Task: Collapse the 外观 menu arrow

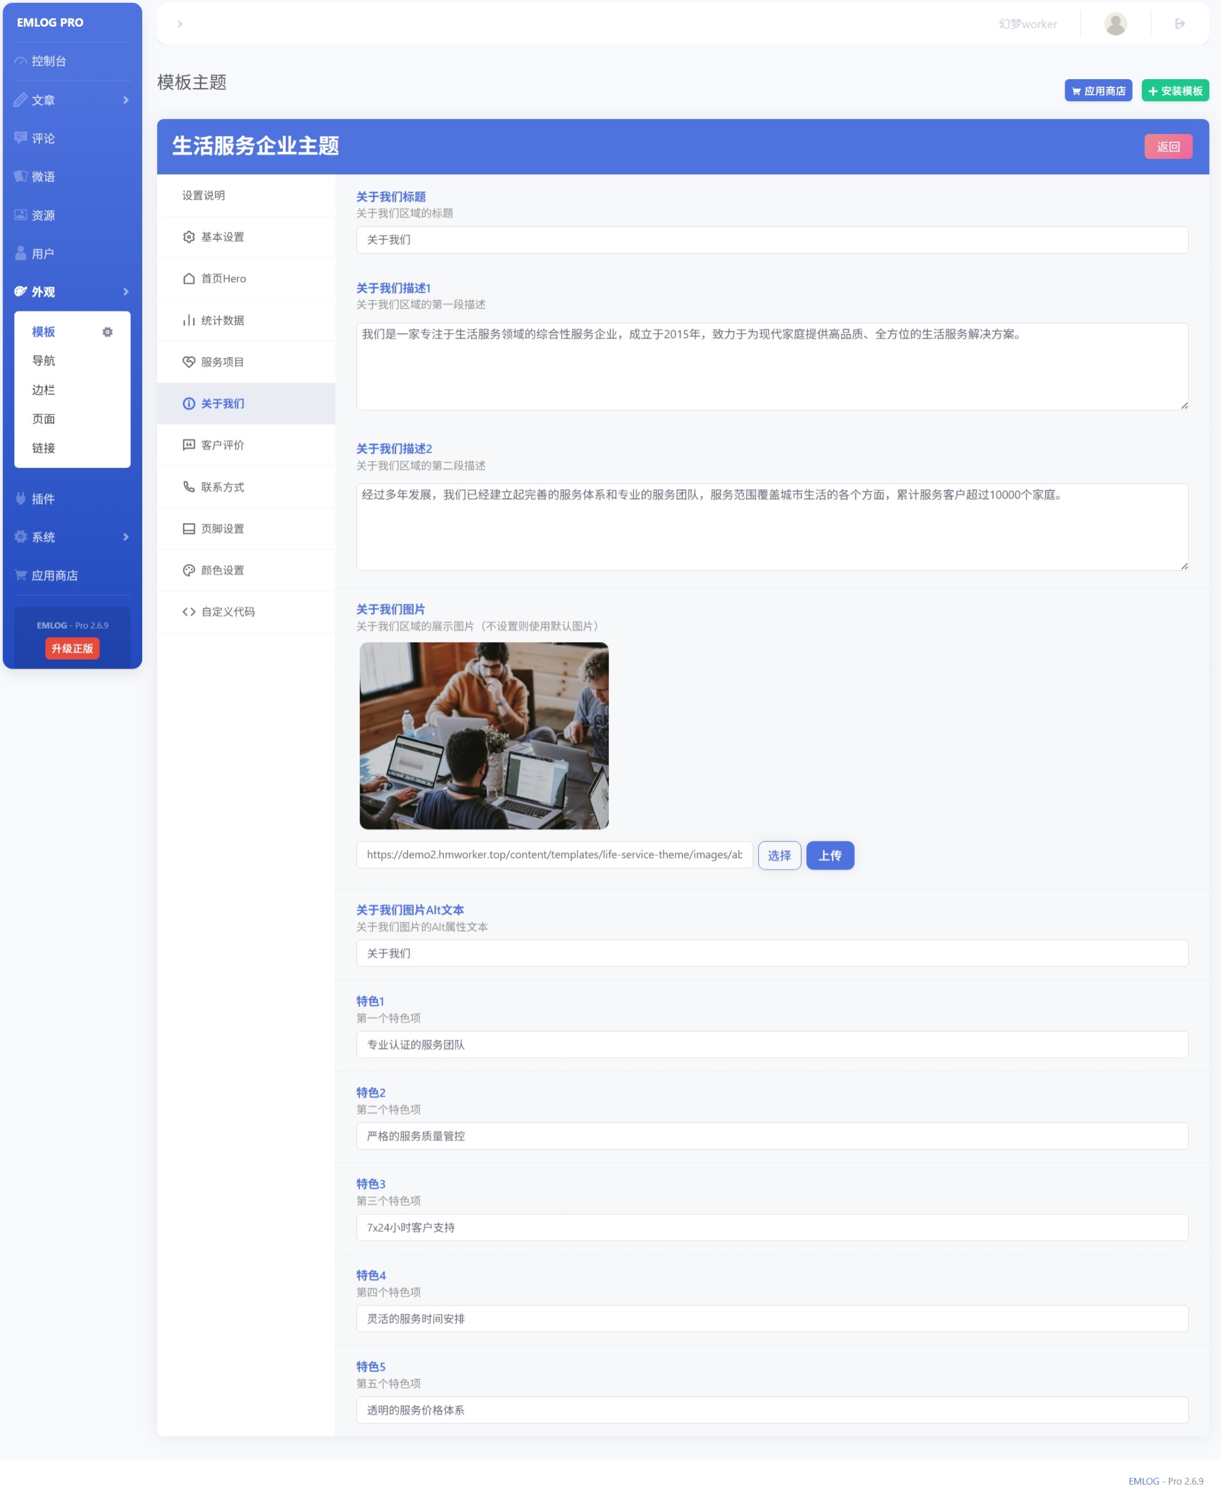Action: pos(126,291)
